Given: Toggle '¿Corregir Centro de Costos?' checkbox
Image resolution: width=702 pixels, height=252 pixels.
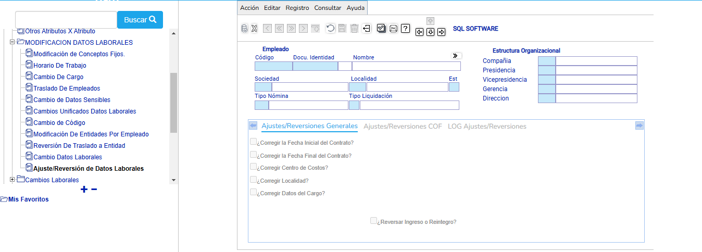Looking at the screenshot, I should [x=253, y=167].
